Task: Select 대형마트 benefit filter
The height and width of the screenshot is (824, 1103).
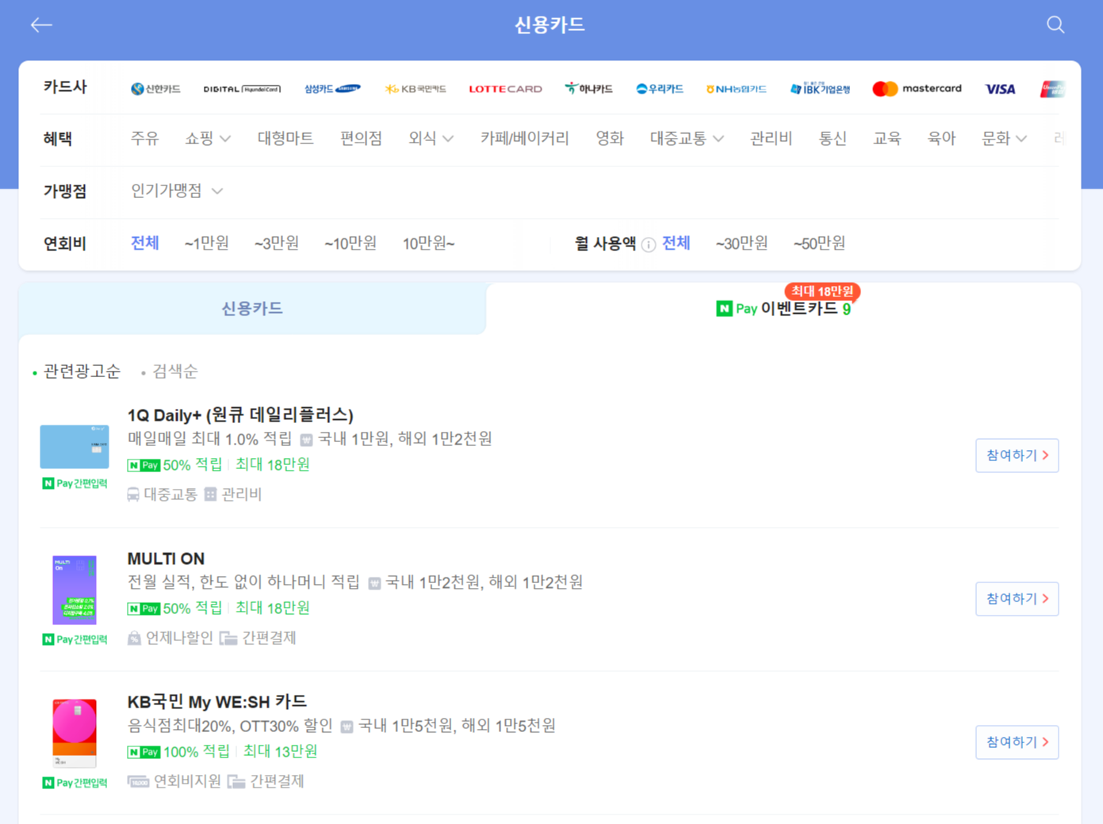Action: [285, 139]
